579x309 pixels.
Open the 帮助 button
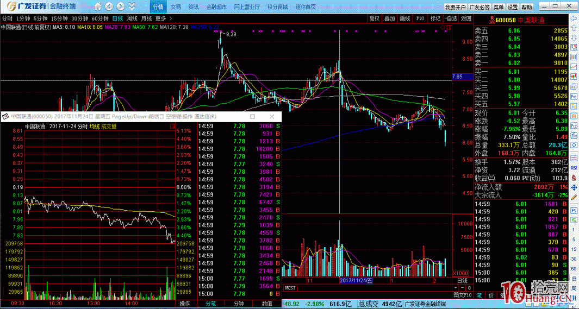(527, 7)
